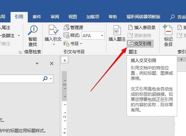Open the 福昕阅读器领鲜版 tab
The image size is (186, 136).
coord(143,17)
